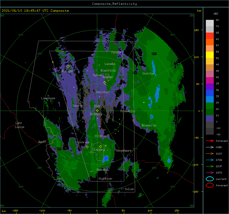Image resolution: width=229 pixels, height=214 pixels.
Task: Click the 80 value on dBZ scale
Action: (217, 20)
